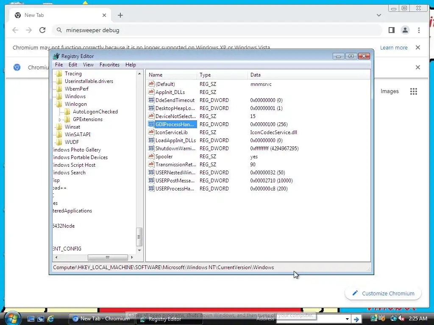434x325 pixels.
Task: Select the WbemPerf folder icon
Action: point(59,89)
